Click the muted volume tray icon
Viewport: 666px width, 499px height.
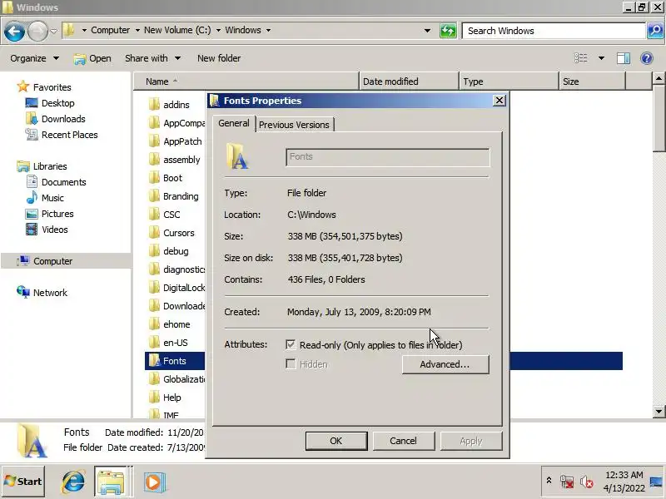point(587,482)
